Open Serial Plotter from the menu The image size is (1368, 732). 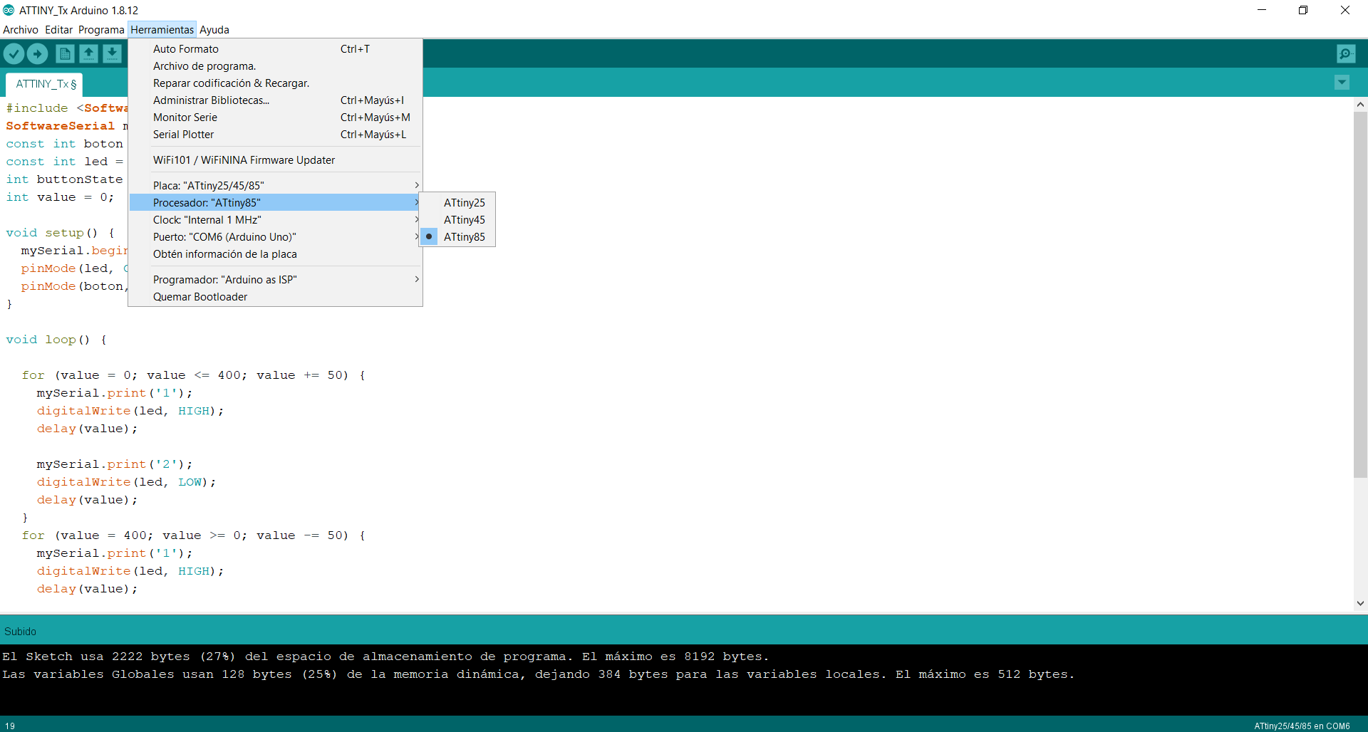[275, 135]
